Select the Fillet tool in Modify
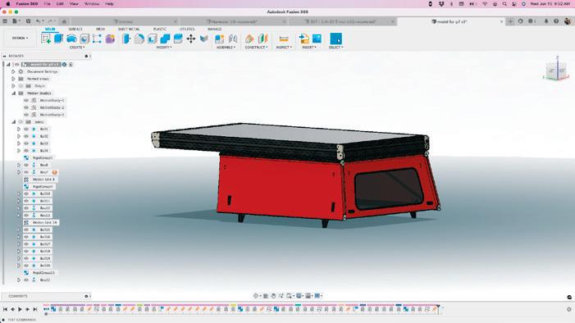Viewport: 575px width, 323px height. pos(139,39)
